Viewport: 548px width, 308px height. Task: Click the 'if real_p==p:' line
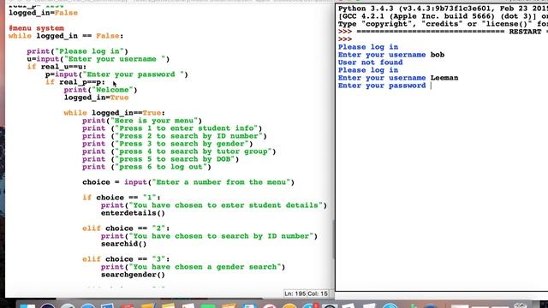[x=75, y=82]
